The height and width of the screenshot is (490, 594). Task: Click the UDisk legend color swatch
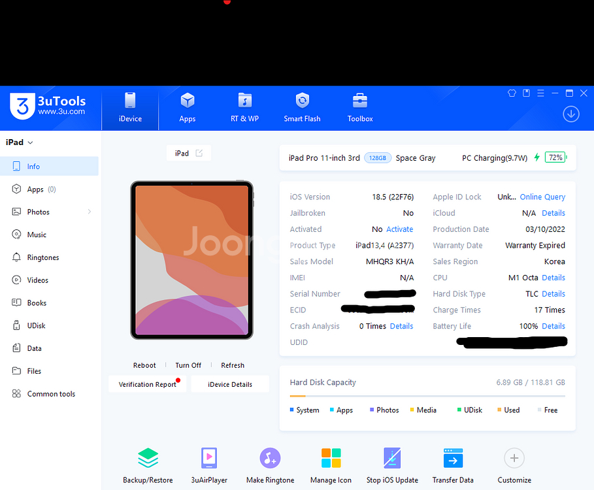(x=459, y=410)
